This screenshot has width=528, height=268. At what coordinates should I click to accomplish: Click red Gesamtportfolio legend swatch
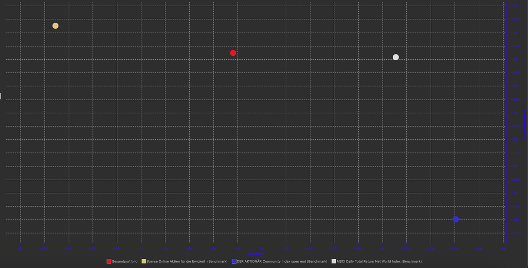(x=109, y=261)
